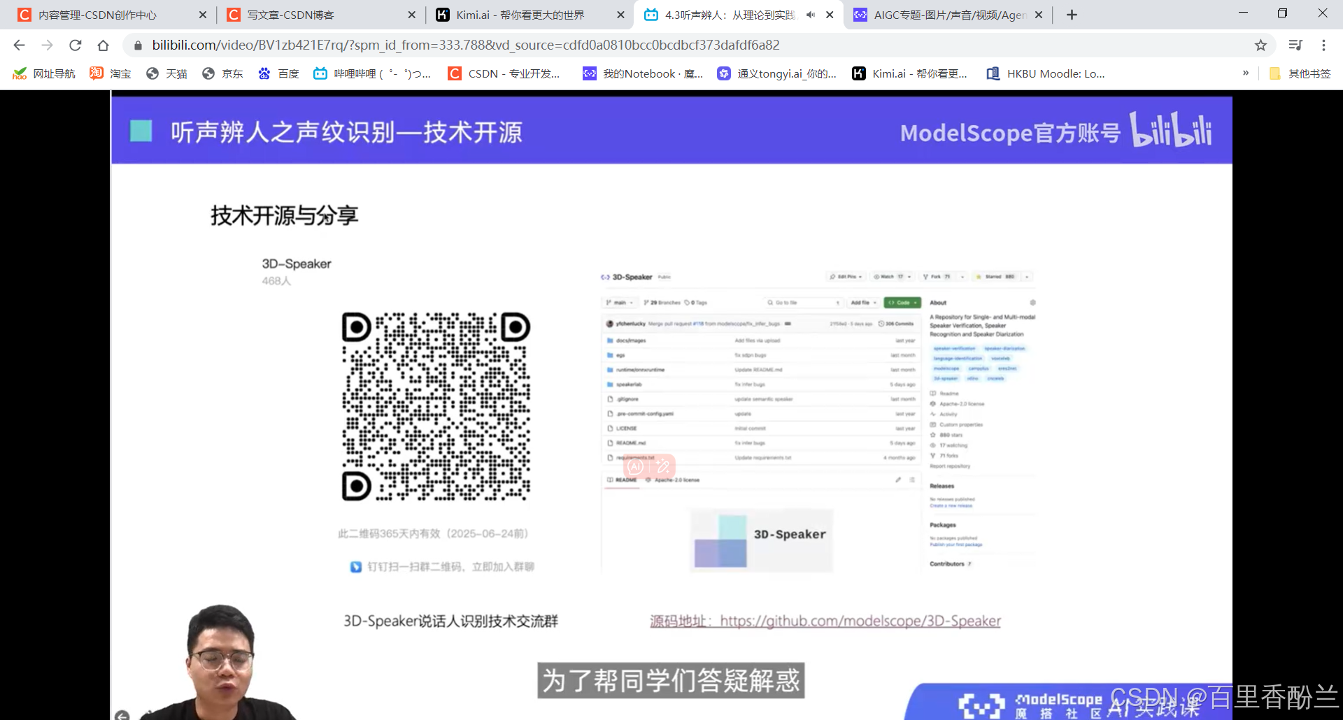
Task: Restore down the browser window
Action: point(1282,13)
